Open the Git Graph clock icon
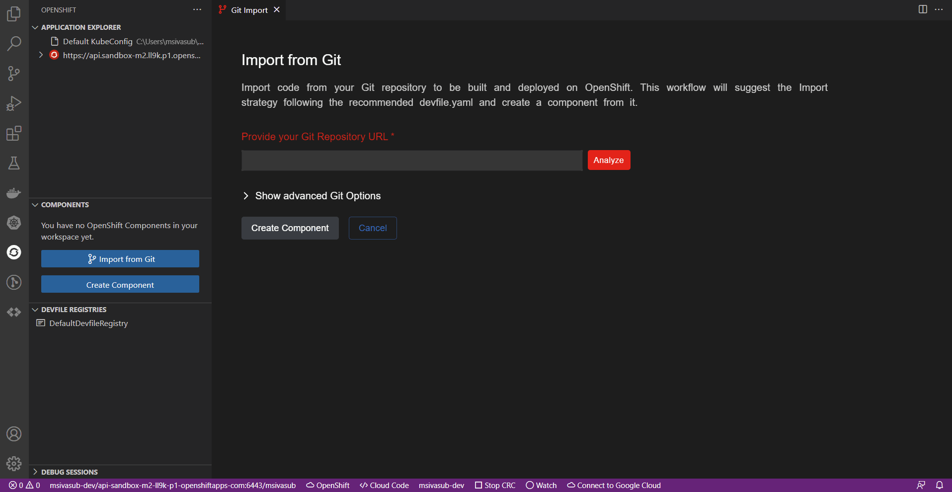952x492 pixels. point(14,282)
